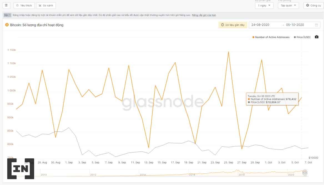Image resolution: width=324 pixels, height=185 pixels.
Task: Toggle Price [USD] legend series
Action: coord(302,37)
